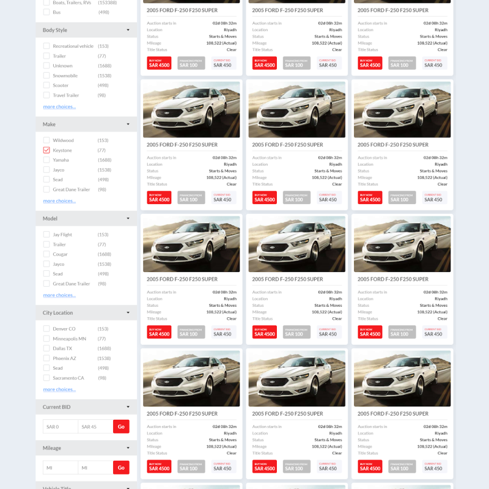Check the Phoenix AZ city checkbox

pos(46,358)
